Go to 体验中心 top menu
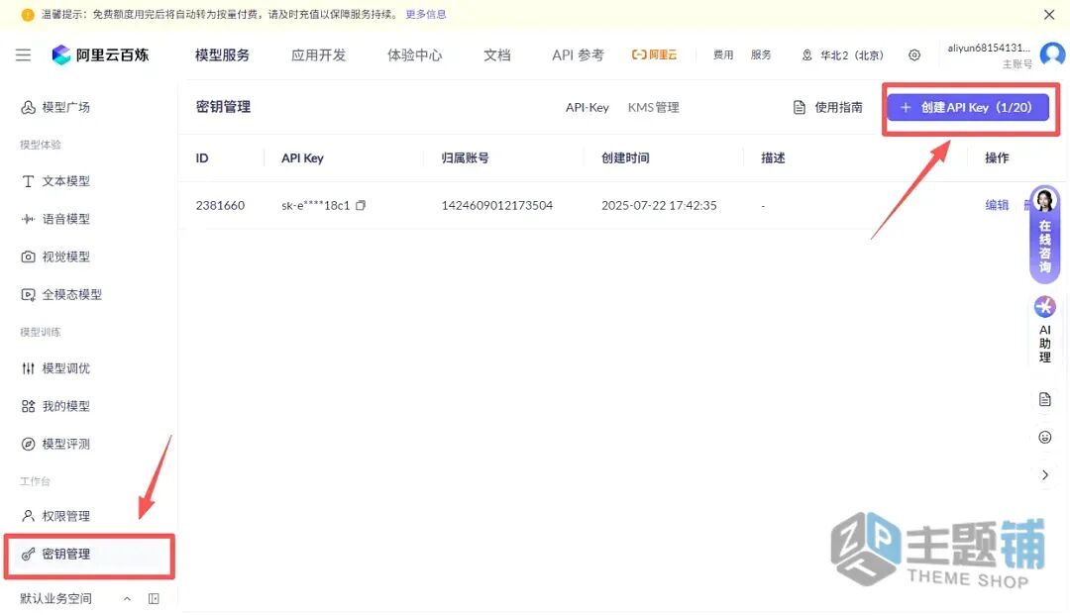 point(415,55)
